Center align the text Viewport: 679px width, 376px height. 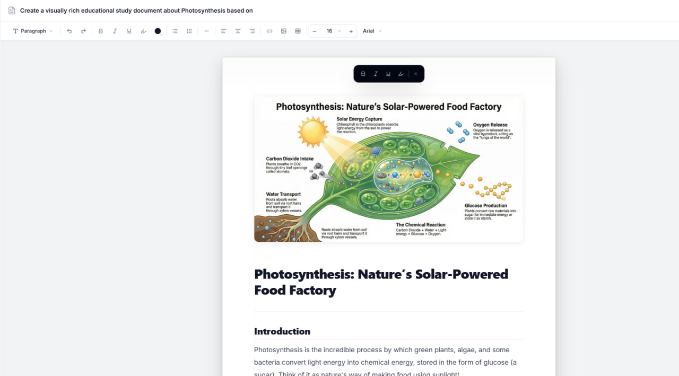click(238, 31)
